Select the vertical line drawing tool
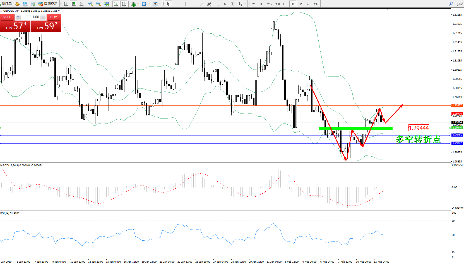The image size is (464, 264). (x=186, y=4)
